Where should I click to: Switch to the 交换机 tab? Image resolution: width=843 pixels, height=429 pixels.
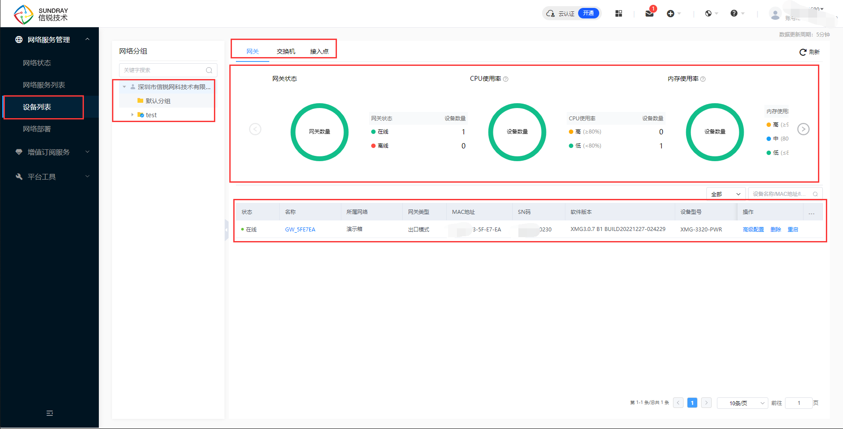point(286,51)
